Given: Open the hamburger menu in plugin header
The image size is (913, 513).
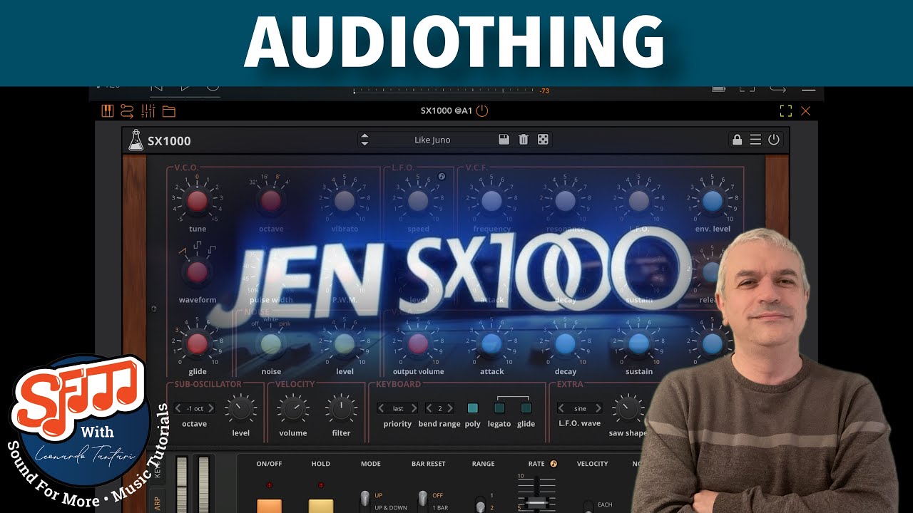Looking at the screenshot, I should (x=755, y=140).
